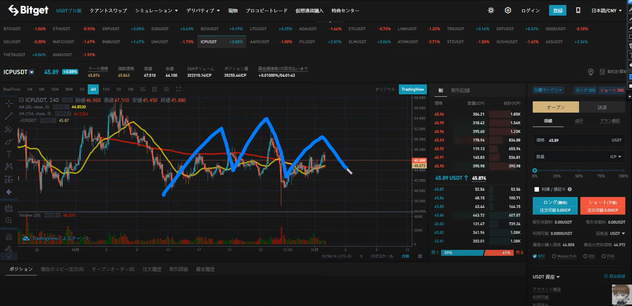This screenshot has width=632, height=306.
Task: Select the trend line drawing tool
Action: [9, 116]
